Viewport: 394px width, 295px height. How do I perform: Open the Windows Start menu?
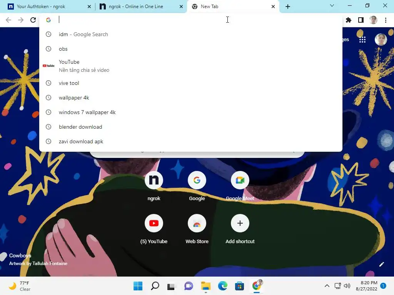[x=138, y=286]
